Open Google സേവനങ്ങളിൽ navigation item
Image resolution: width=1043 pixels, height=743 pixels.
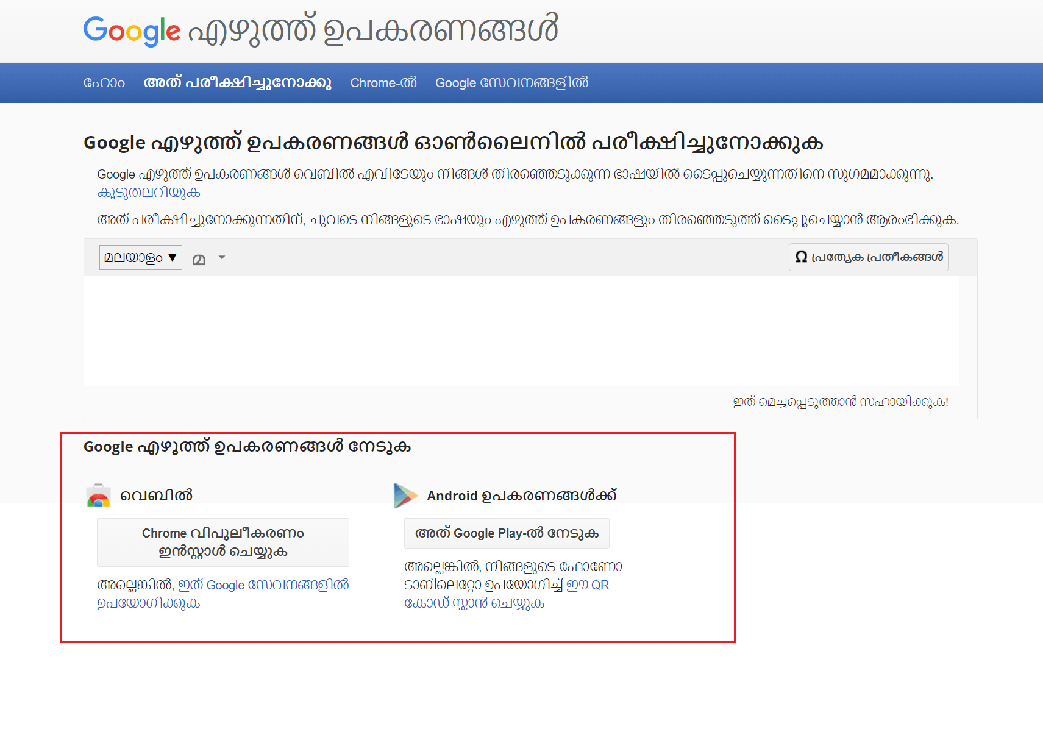pyautogui.click(x=511, y=82)
